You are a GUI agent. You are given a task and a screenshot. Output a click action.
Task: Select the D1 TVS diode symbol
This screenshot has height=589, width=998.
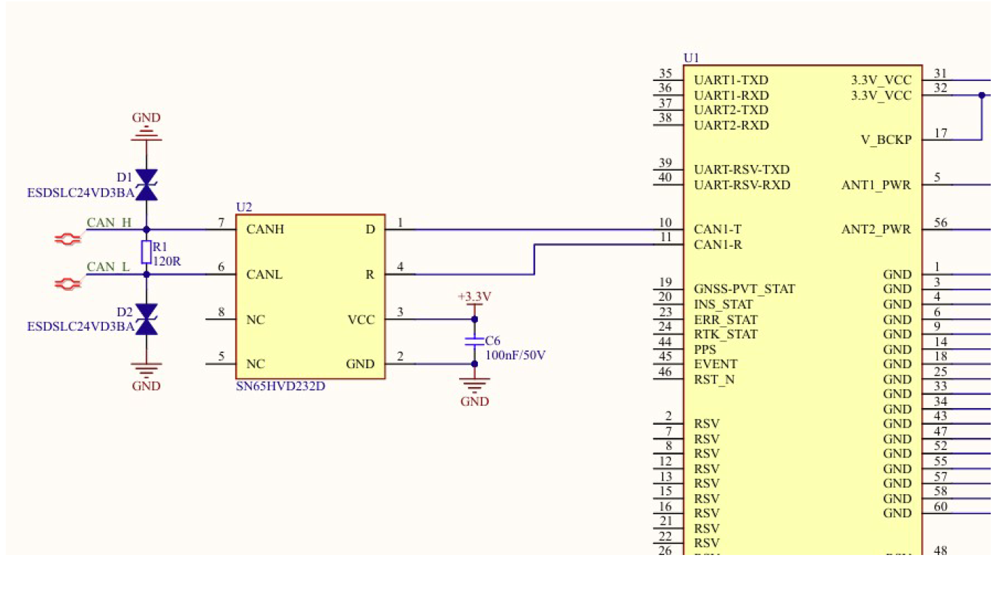(147, 185)
